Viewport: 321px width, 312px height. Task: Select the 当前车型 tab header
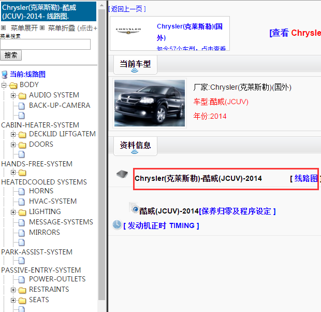point(135,65)
